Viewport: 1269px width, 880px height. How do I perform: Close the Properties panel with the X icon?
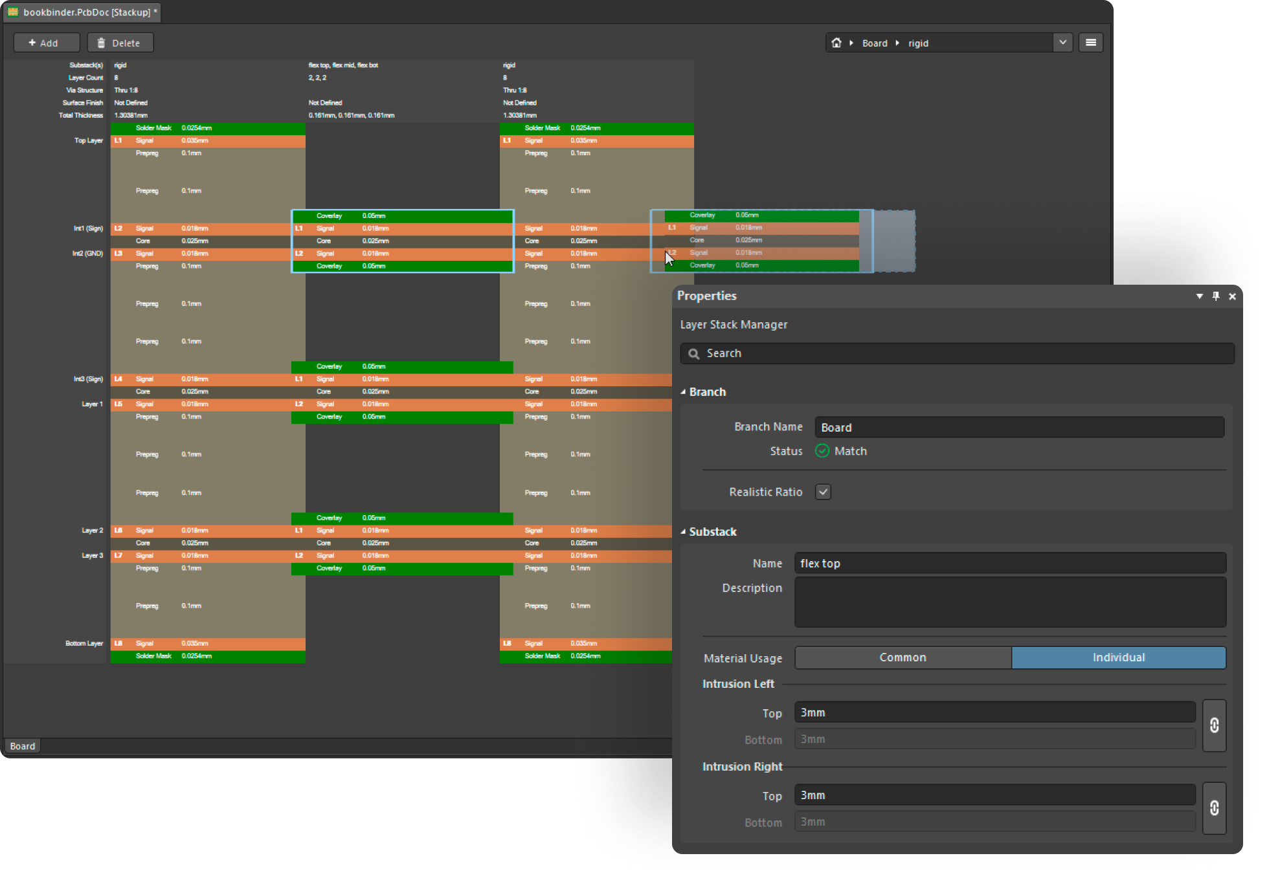pyautogui.click(x=1232, y=296)
